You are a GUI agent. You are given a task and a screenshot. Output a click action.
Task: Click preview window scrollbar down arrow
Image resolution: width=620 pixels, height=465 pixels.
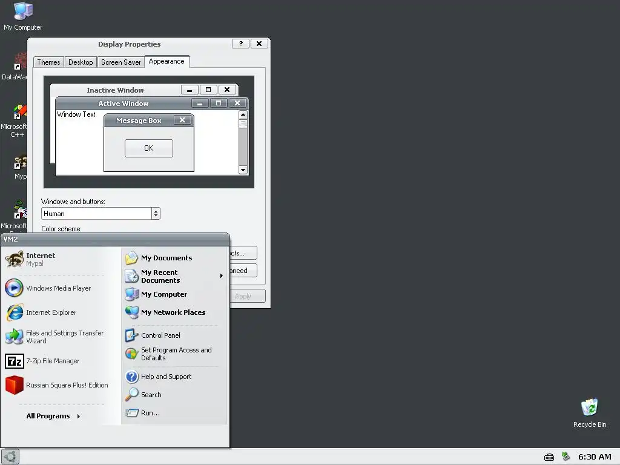click(x=243, y=170)
